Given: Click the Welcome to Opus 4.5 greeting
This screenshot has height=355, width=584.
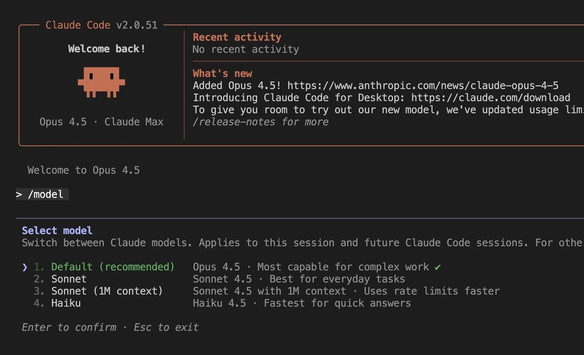Looking at the screenshot, I should pos(83,170).
